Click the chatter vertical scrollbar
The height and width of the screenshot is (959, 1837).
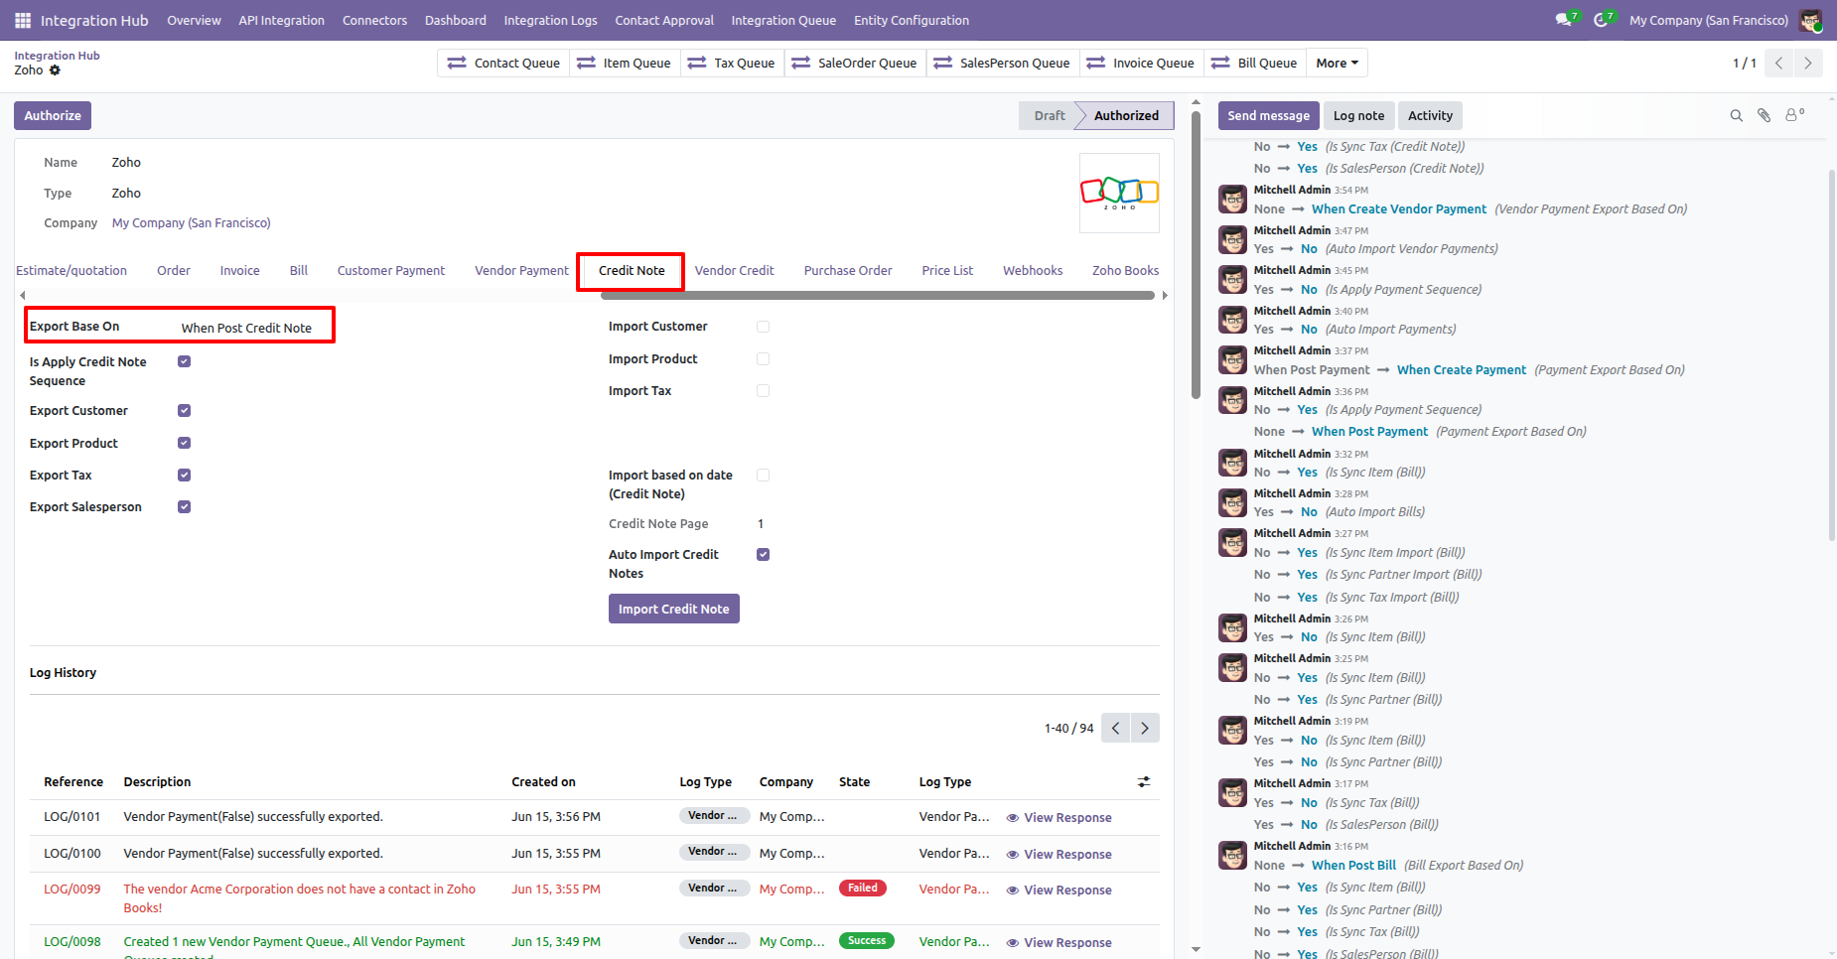point(1832,354)
